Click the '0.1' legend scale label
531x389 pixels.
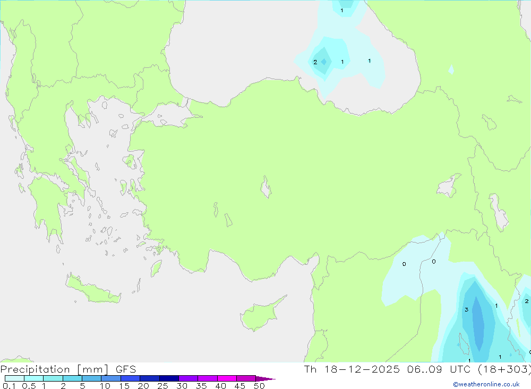tap(9, 386)
